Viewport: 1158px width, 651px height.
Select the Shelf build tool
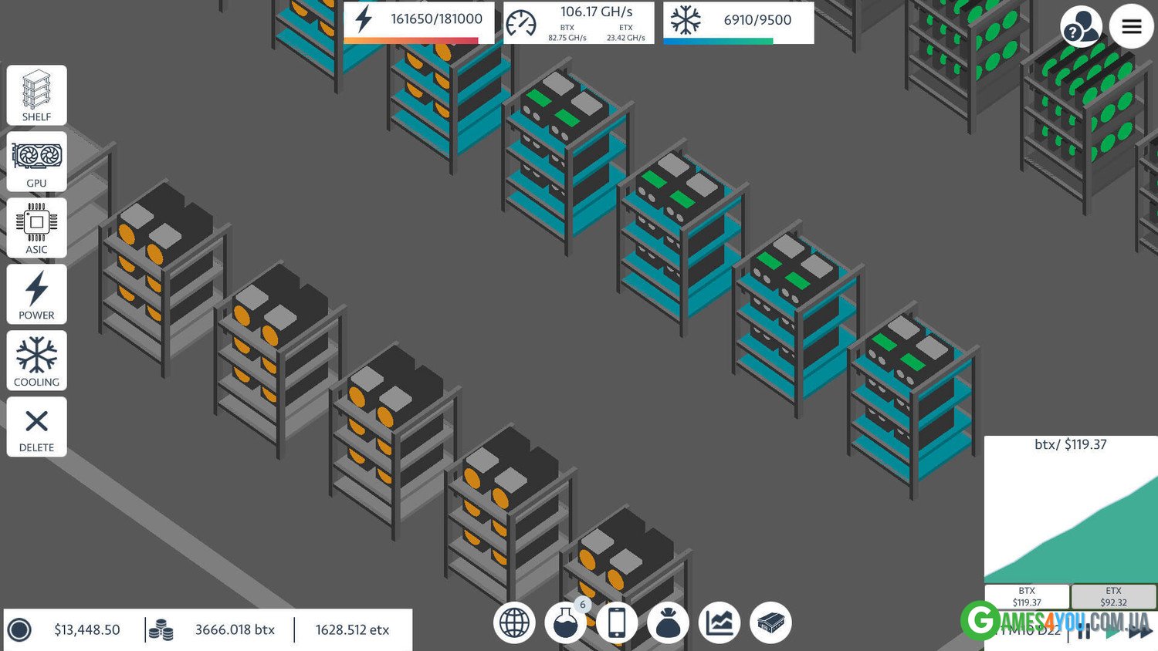pyautogui.click(x=36, y=95)
